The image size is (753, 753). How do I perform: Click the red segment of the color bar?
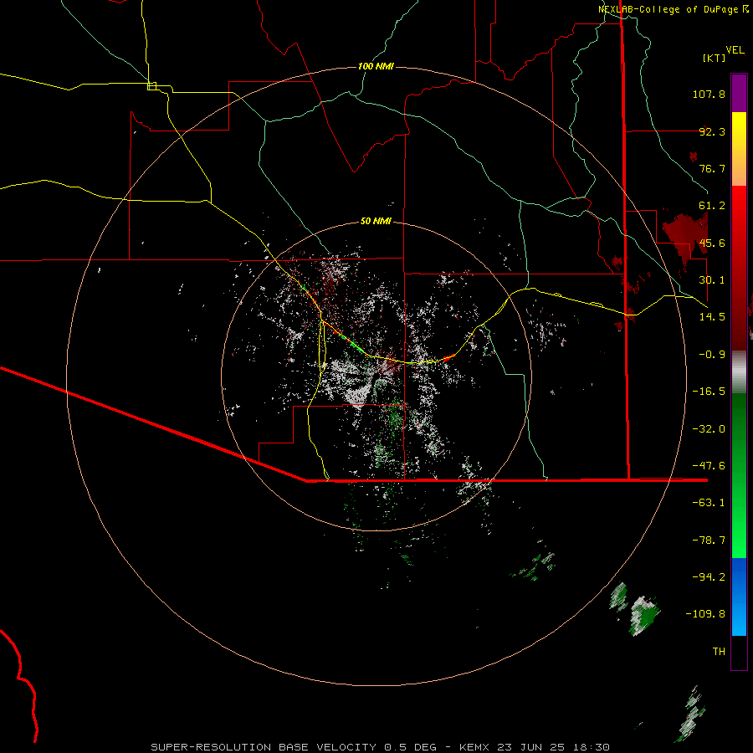pos(739,268)
